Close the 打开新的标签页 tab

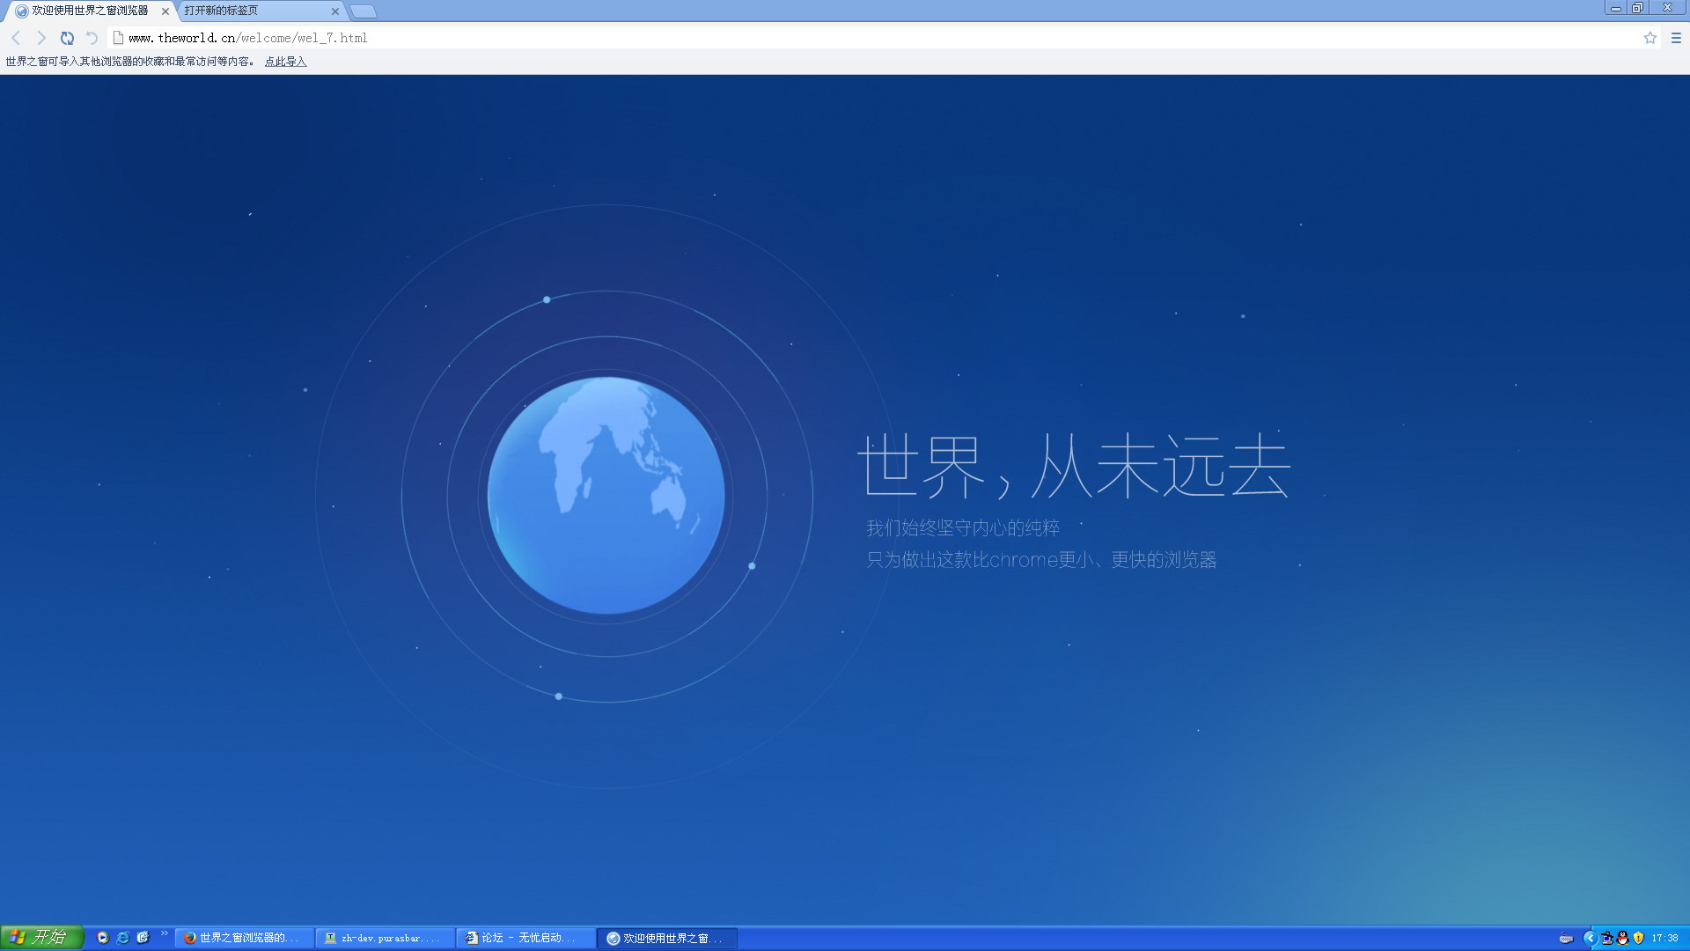click(x=335, y=11)
